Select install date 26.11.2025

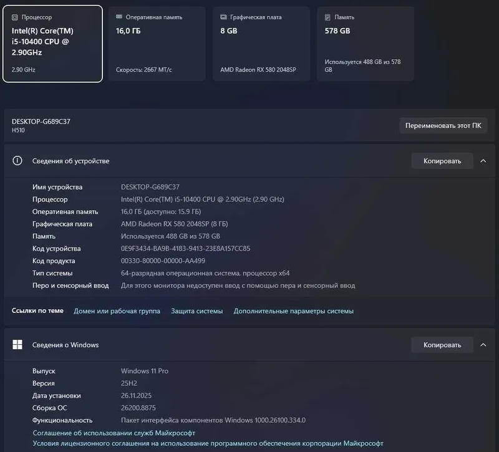pyautogui.click(x=136, y=396)
